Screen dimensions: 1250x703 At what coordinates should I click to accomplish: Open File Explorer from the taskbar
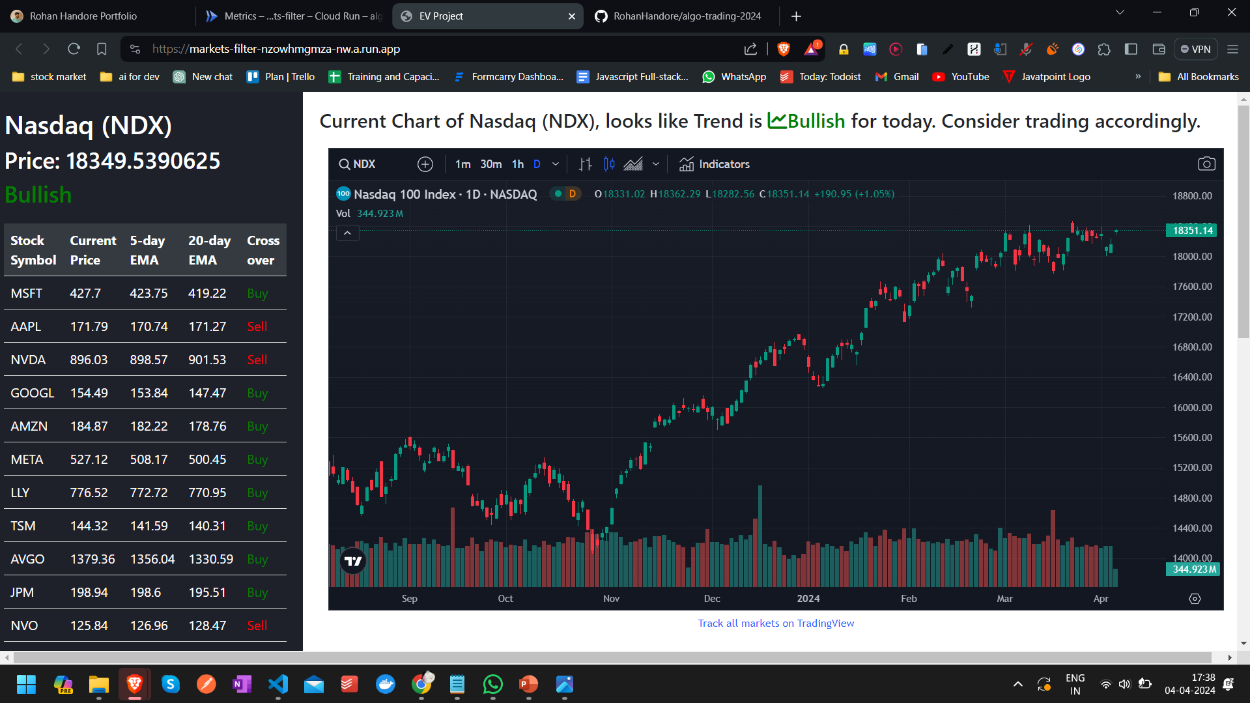tap(99, 685)
